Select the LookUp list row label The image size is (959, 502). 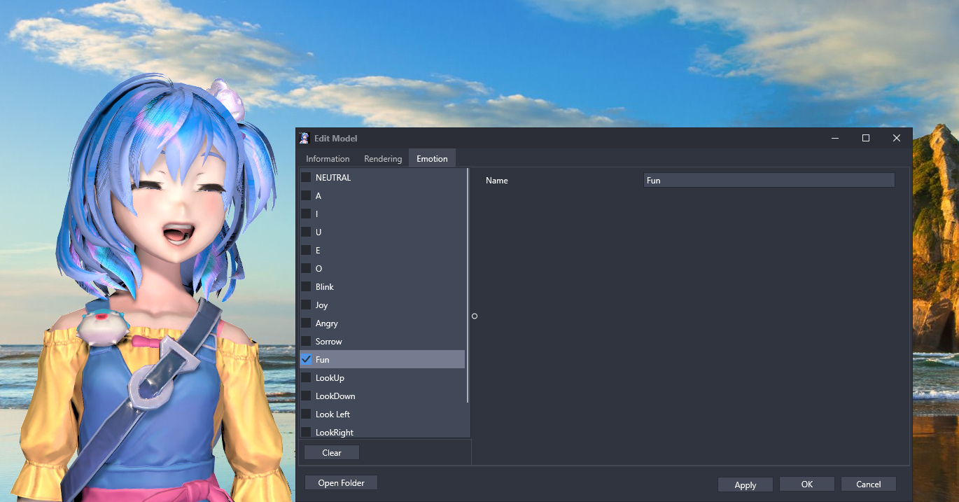pyautogui.click(x=330, y=378)
